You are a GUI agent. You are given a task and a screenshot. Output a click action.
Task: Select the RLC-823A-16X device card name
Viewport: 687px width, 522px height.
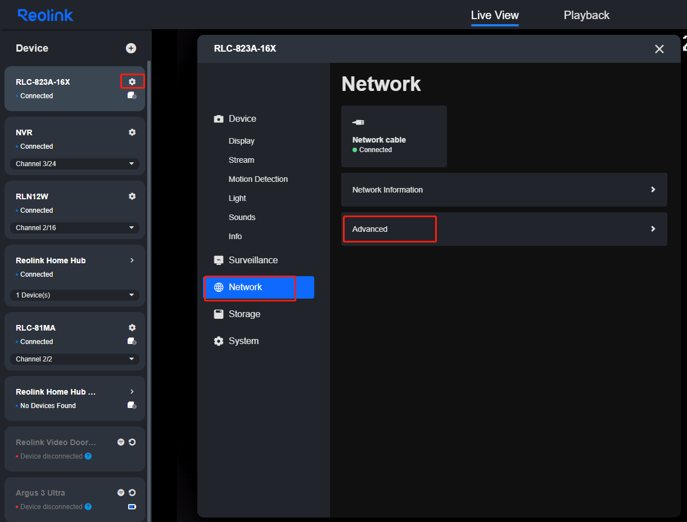(43, 82)
